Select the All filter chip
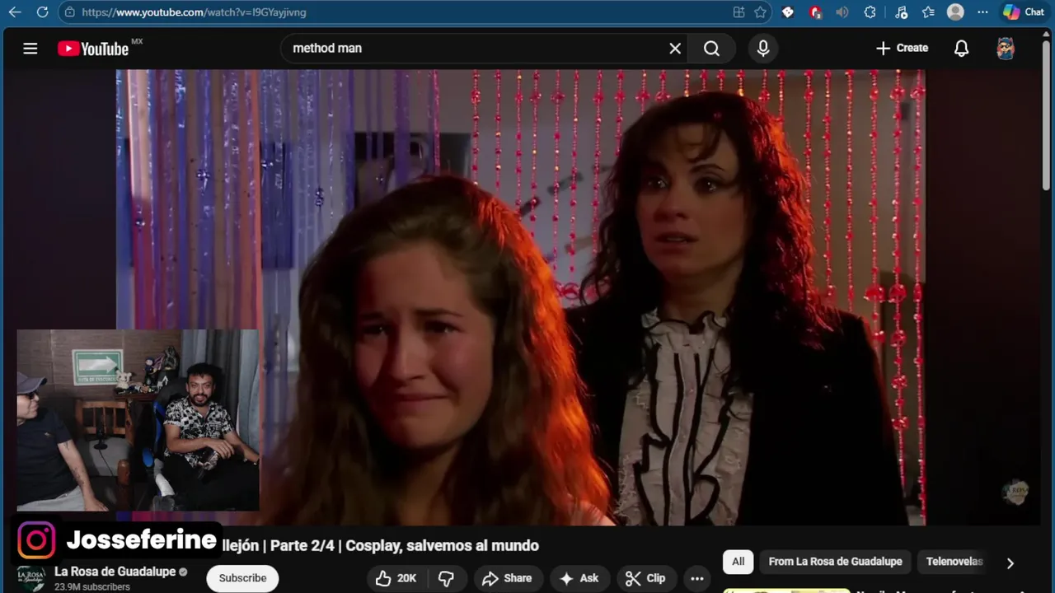1055x593 pixels. [738, 562]
